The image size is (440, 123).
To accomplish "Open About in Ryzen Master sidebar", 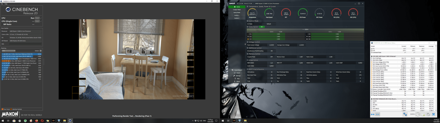I will point(237,81).
